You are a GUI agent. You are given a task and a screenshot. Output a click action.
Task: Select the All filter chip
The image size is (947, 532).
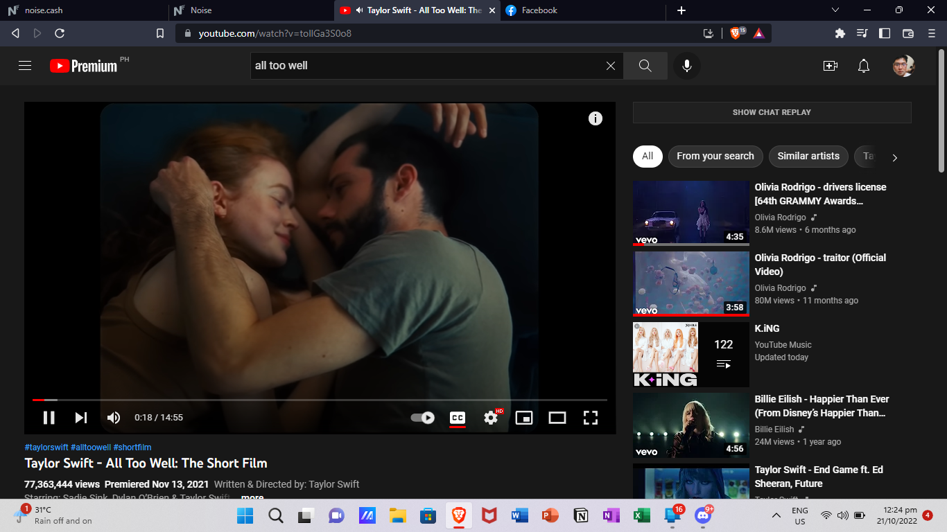(648, 157)
